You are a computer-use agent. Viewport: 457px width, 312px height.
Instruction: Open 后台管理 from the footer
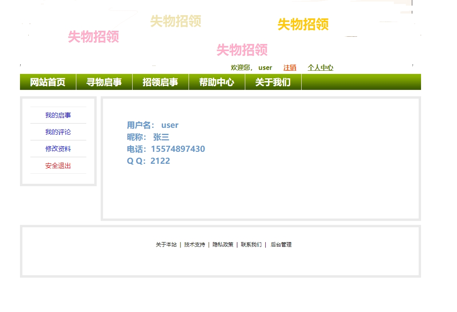coord(282,244)
